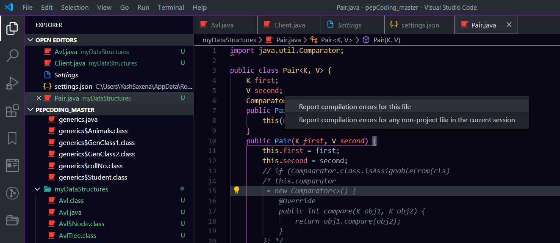
Task: Switch to the settings.json tab
Action: (419, 25)
